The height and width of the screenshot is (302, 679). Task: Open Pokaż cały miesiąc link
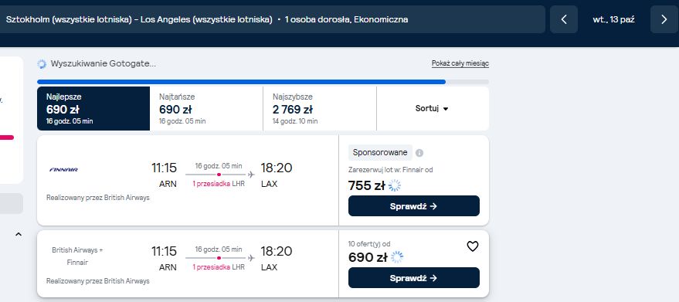460,63
